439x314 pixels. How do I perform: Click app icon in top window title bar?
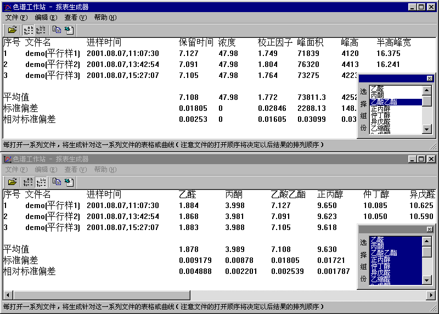(x=8, y=7)
